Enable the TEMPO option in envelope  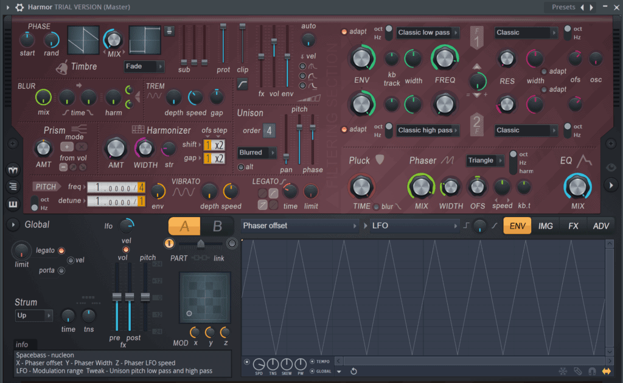[312, 362]
